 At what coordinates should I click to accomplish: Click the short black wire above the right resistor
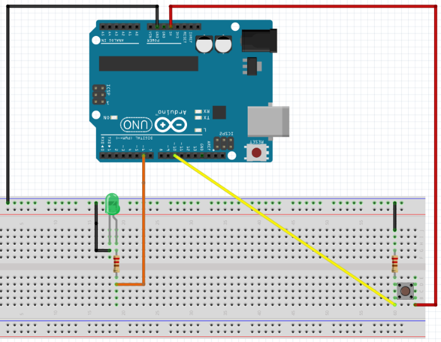click(x=396, y=218)
